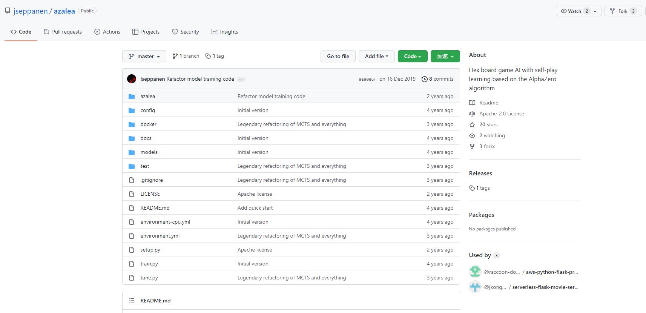Image resolution: width=646 pixels, height=313 pixels.
Task: Open the environment-cpu.yml file
Action: point(165,222)
